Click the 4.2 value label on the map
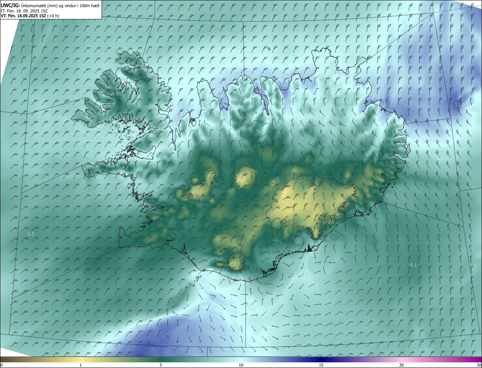This screenshot has width=482, height=368. point(125,168)
